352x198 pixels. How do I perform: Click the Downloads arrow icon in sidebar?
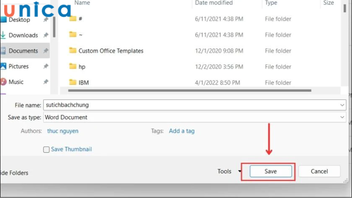pos(3,35)
